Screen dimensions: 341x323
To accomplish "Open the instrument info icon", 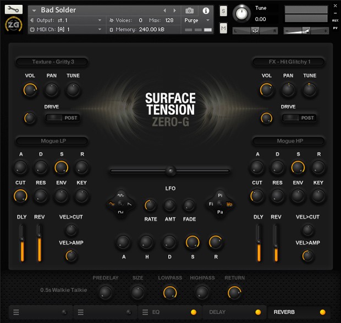I will click(x=206, y=10).
